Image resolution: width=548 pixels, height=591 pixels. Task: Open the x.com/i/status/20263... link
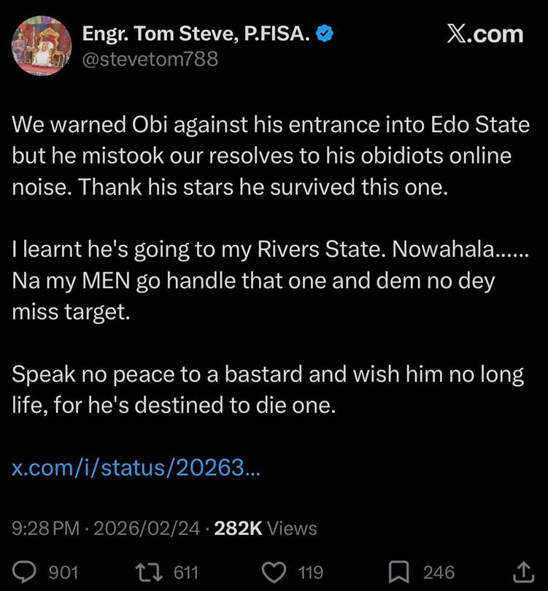[136, 467]
